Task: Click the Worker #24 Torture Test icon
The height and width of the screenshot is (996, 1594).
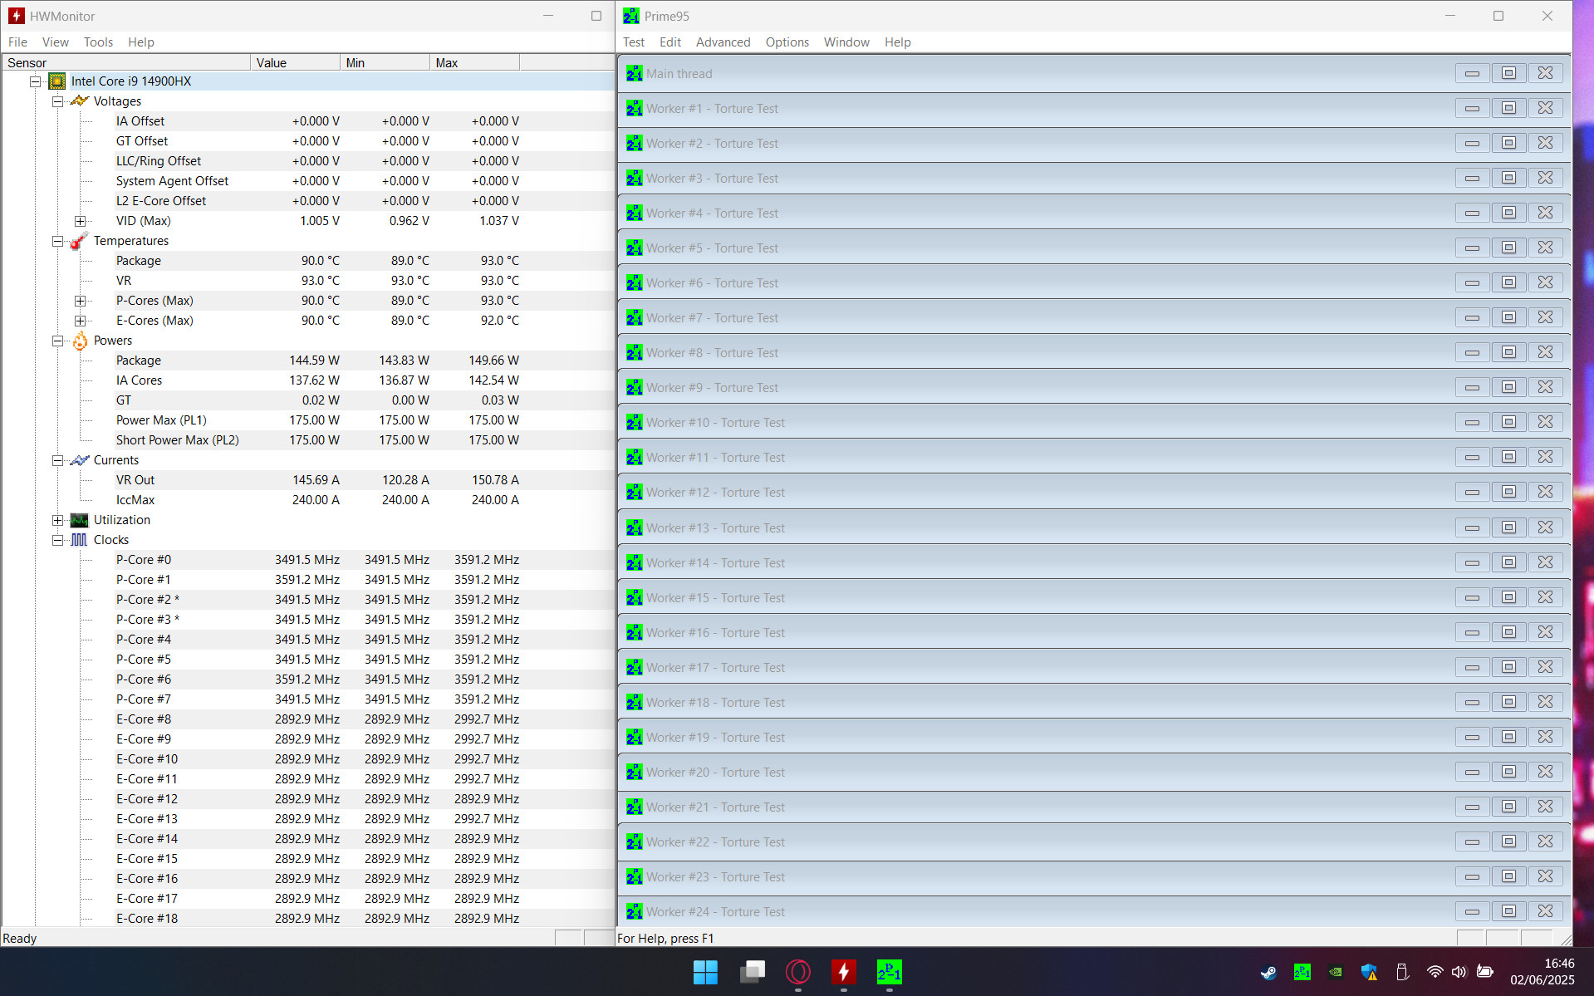Action: pos(635,912)
